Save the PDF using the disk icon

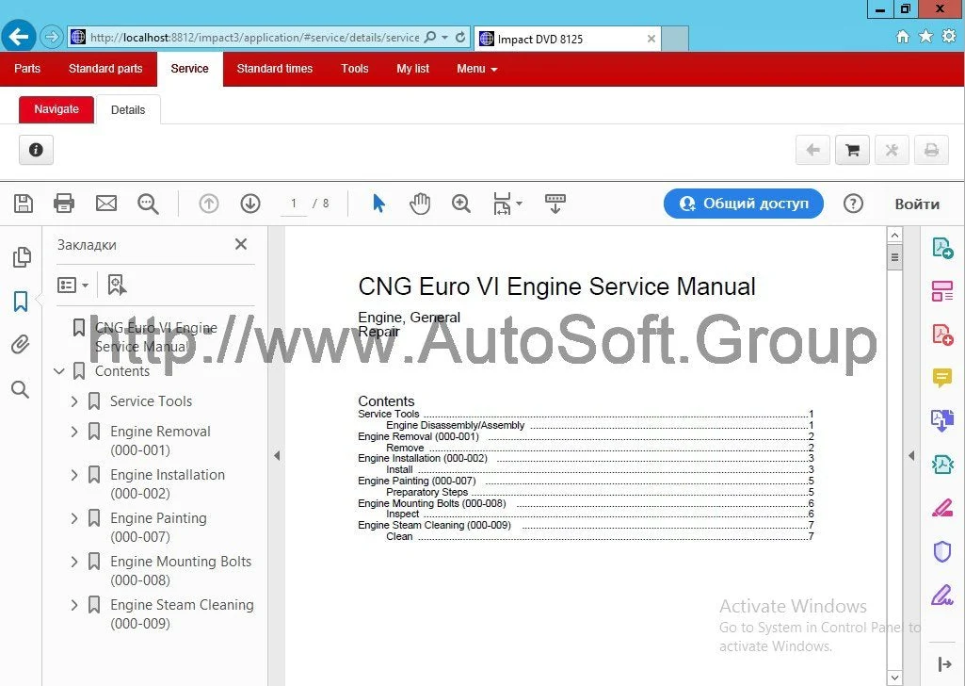coord(24,204)
